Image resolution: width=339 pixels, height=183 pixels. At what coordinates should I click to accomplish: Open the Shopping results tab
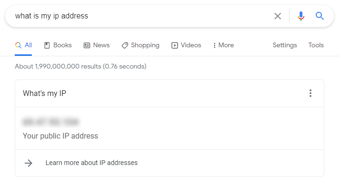pyautogui.click(x=141, y=45)
